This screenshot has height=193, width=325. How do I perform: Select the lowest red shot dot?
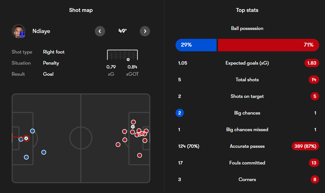point(139,155)
